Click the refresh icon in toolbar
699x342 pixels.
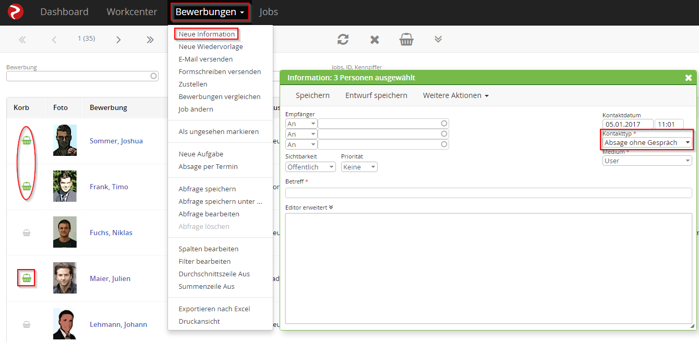pyautogui.click(x=343, y=40)
